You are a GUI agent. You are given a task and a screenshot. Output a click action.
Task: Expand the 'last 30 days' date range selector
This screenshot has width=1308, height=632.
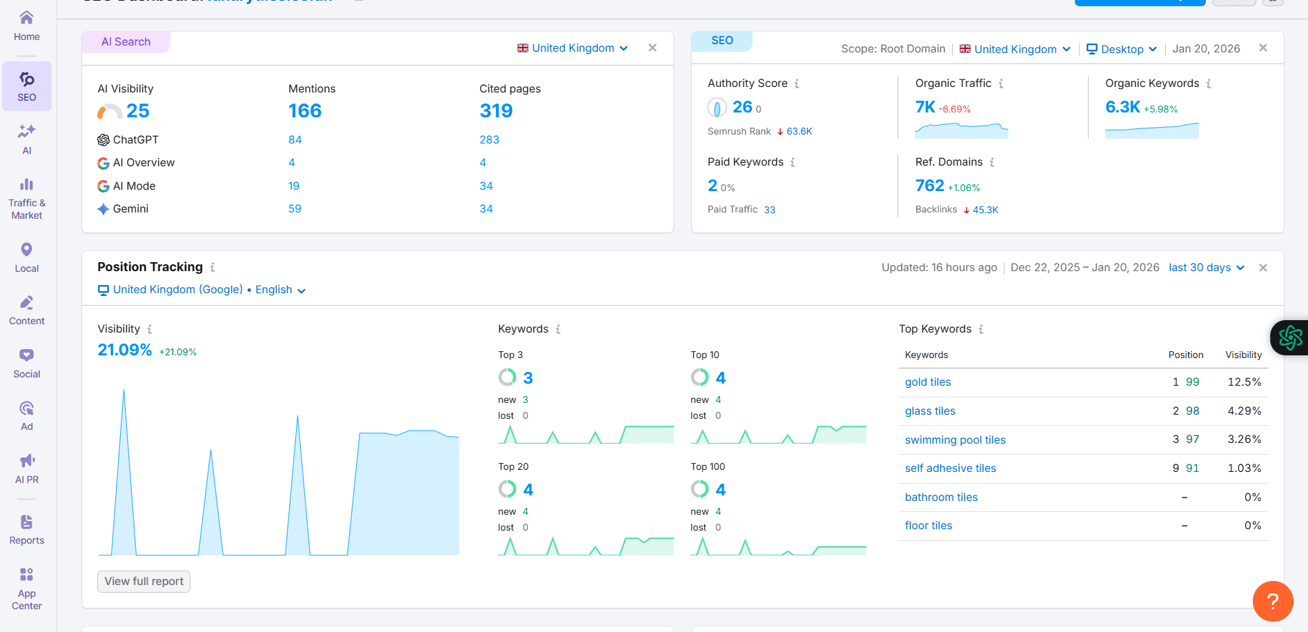[1206, 267]
